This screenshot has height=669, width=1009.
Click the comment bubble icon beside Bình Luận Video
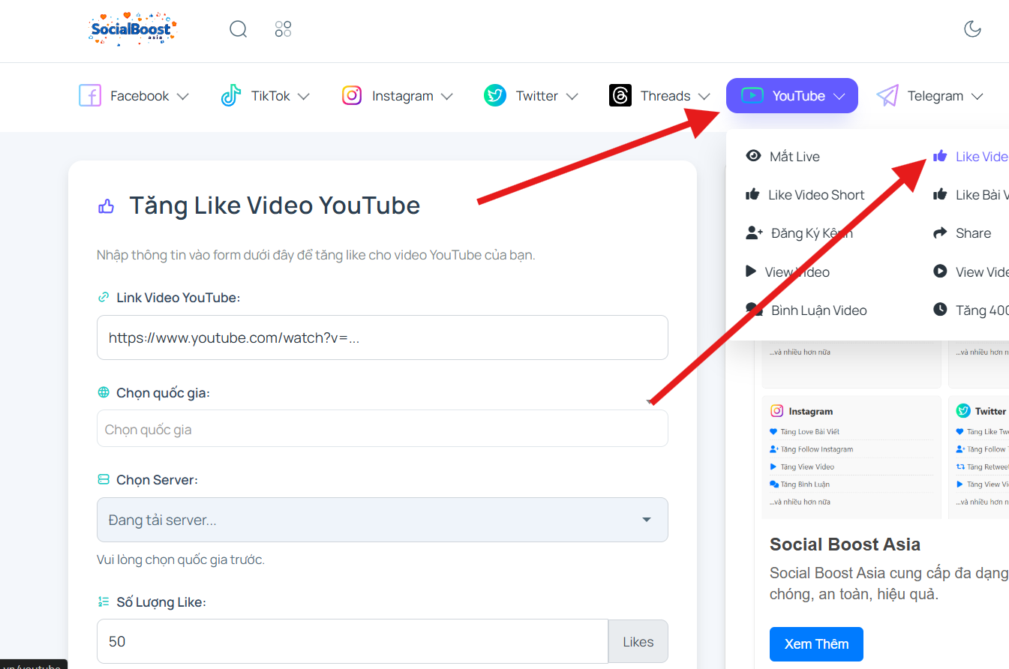click(x=754, y=310)
